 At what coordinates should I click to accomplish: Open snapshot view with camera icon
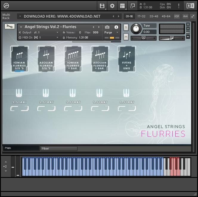click(107, 27)
